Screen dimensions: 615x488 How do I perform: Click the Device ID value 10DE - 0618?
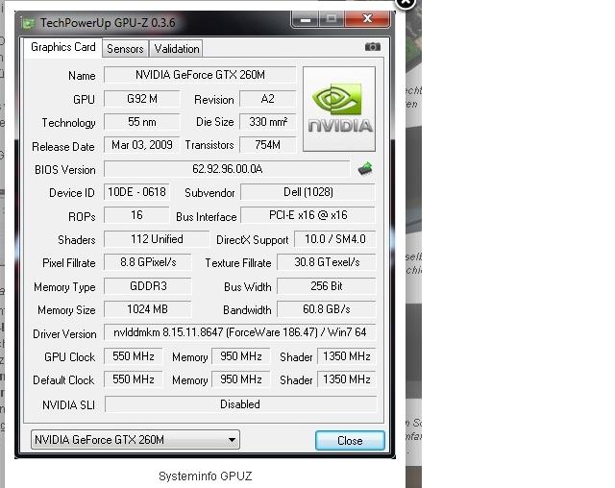[x=136, y=192]
